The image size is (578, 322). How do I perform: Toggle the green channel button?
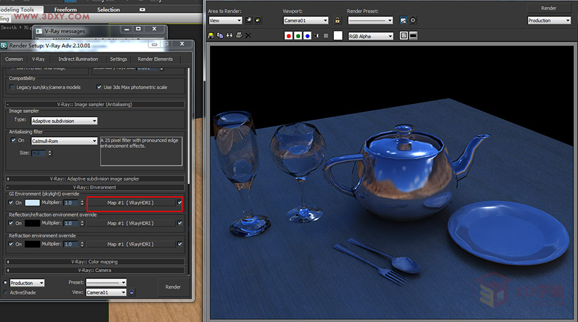[x=298, y=36]
